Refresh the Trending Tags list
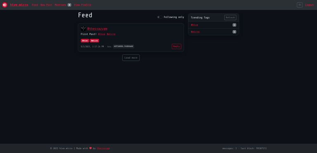The height and width of the screenshot is (153, 317). (x=230, y=17)
